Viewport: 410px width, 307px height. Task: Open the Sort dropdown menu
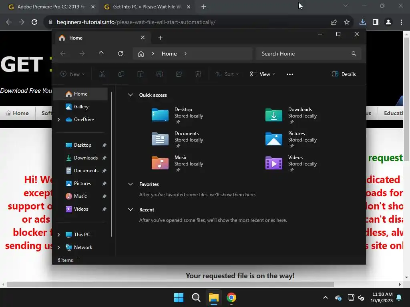227,74
